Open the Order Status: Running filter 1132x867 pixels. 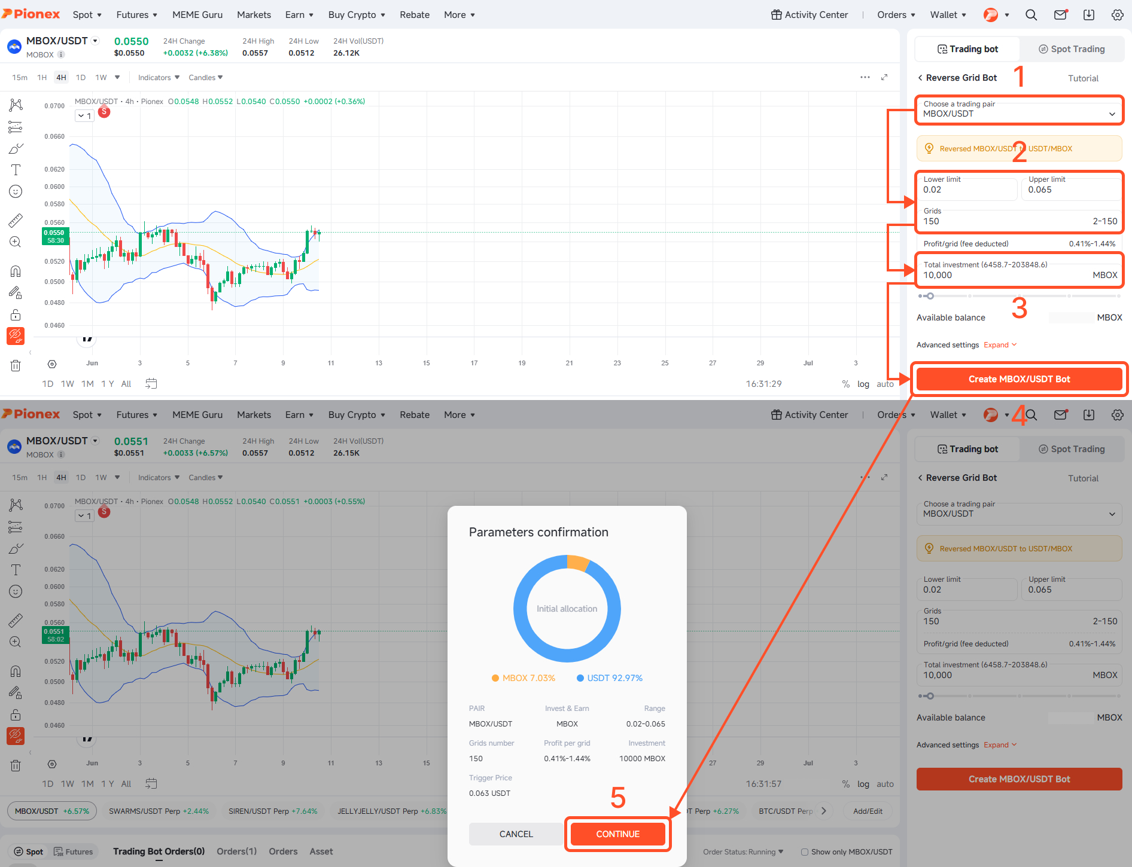click(x=743, y=852)
